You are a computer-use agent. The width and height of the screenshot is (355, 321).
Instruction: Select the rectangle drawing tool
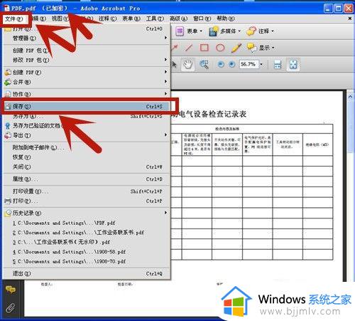[204, 48]
